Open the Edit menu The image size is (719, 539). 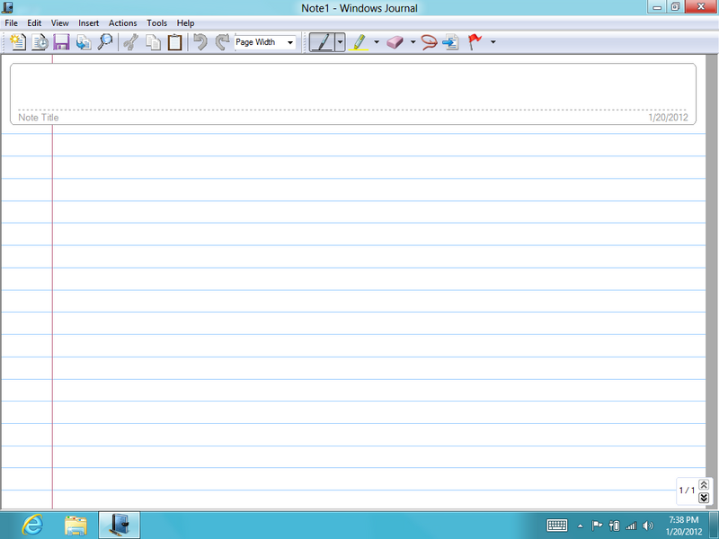(x=34, y=23)
